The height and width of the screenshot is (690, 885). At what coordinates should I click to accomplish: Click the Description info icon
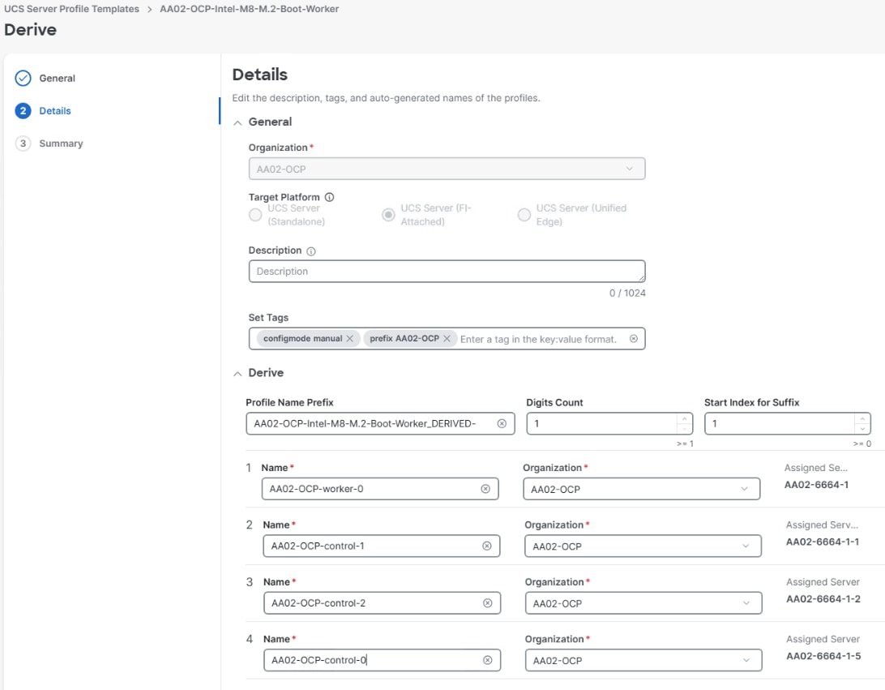click(x=311, y=251)
